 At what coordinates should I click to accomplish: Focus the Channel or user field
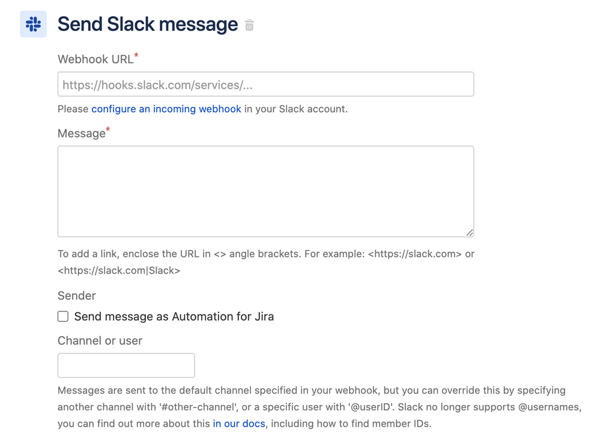click(126, 365)
